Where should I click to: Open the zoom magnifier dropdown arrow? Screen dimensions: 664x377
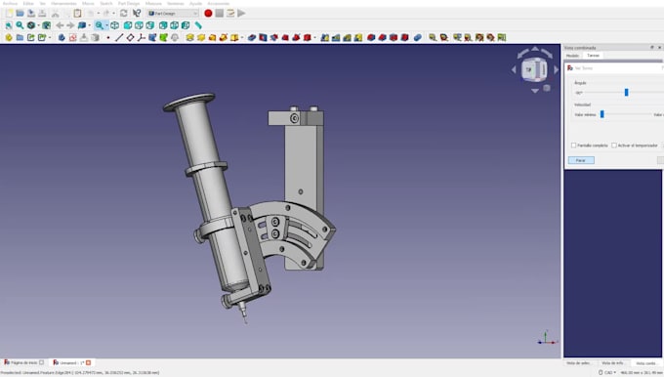click(106, 25)
